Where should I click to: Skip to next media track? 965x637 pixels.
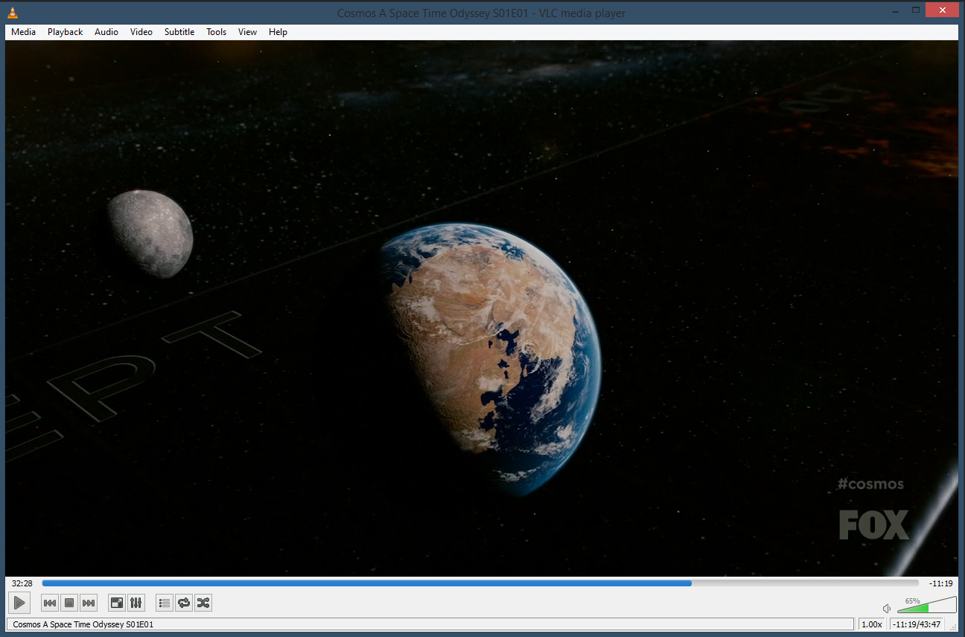[x=89, y=603]
